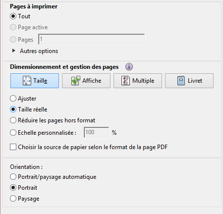Check Choisir la source de papier option
The image size is (223, 214).
(x=13, y=147)
